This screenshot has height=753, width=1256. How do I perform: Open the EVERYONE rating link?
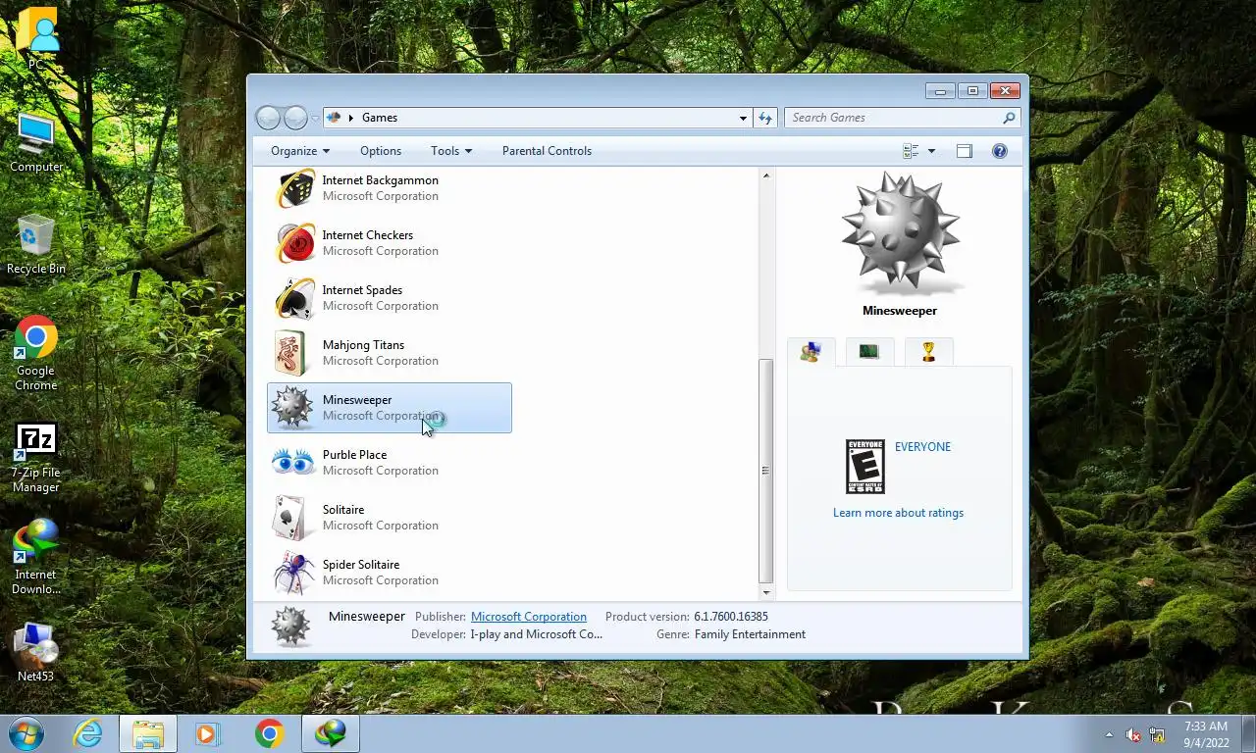click(x=922, y=447)
